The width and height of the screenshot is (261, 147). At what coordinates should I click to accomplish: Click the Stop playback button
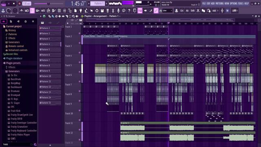14,4
